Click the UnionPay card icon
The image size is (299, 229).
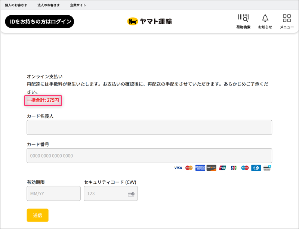tap(222, 168)
